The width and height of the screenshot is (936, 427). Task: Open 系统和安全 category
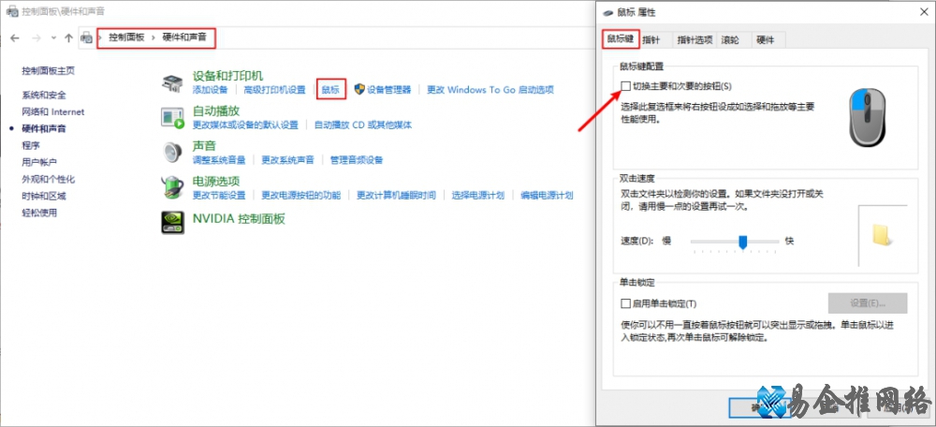click(x=44, y=95)
